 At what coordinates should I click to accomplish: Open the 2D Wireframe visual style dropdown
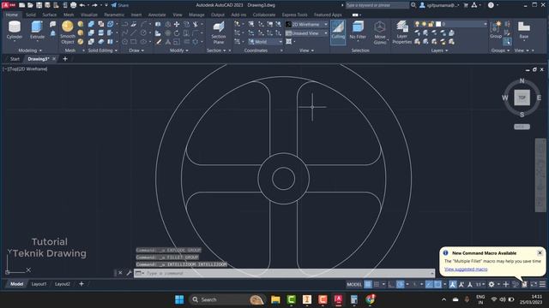307,24
